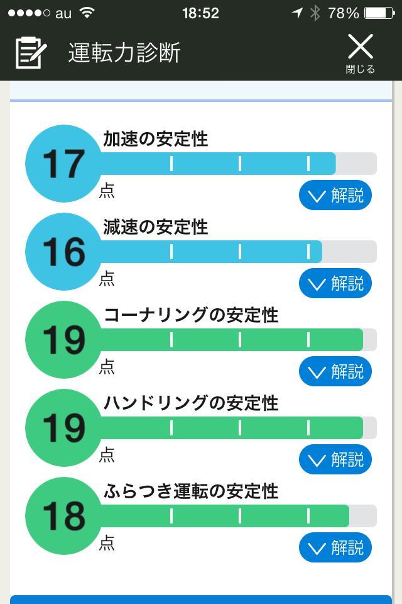The height and width of the screenshot is (604, 402).
Task: Click the 加速の安定性 progress bar
Action: click(x=239, y=164)
